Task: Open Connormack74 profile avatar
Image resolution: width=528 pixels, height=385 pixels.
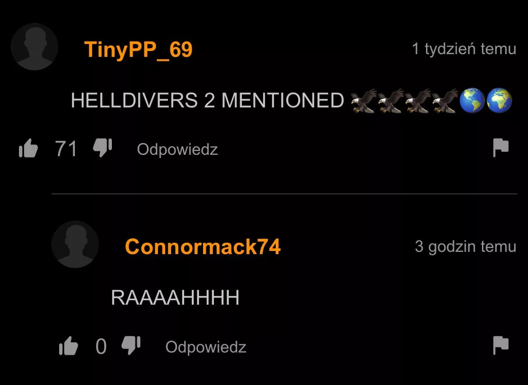Action: (75, 245)
